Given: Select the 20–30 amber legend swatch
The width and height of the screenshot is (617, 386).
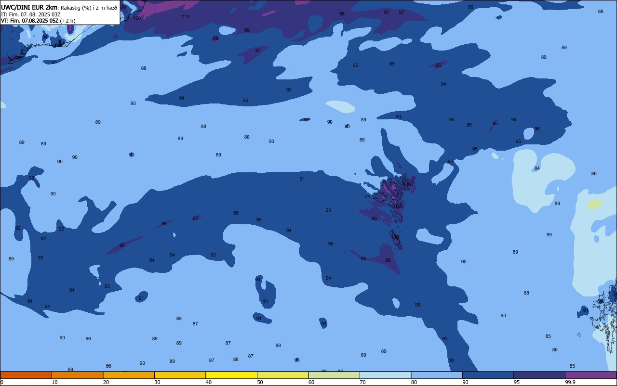Looking at the screenshot, I should click(129, 375).
